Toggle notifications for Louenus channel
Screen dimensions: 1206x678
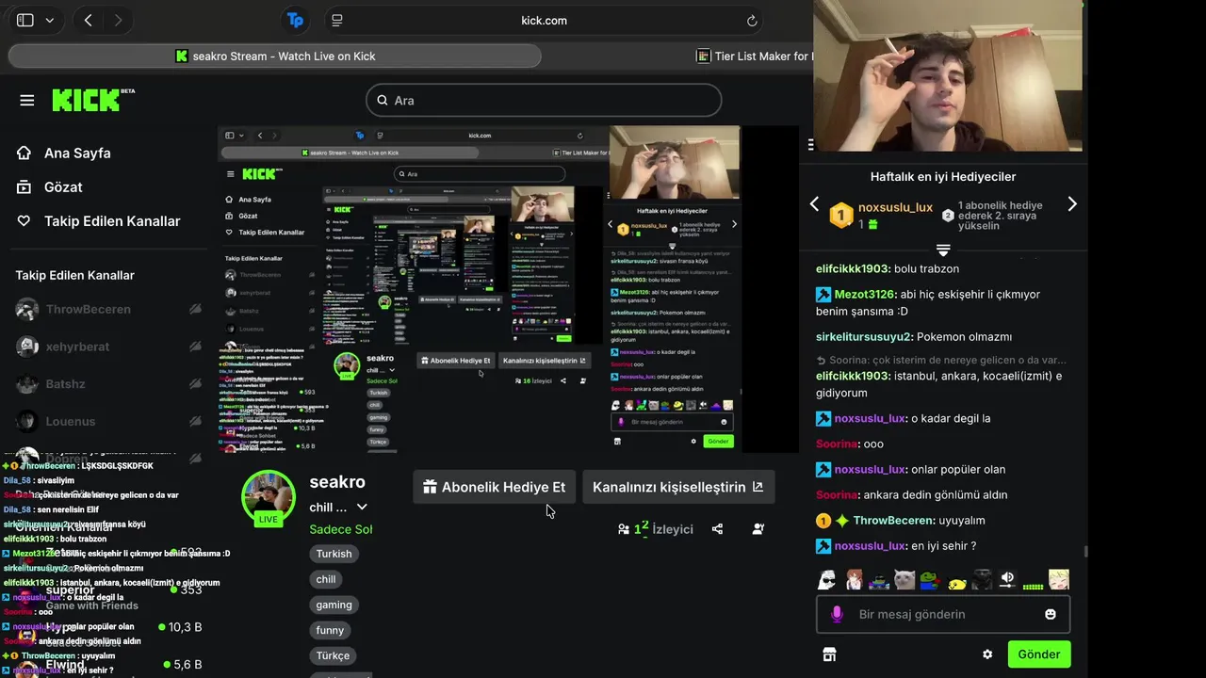pos(195,422)
